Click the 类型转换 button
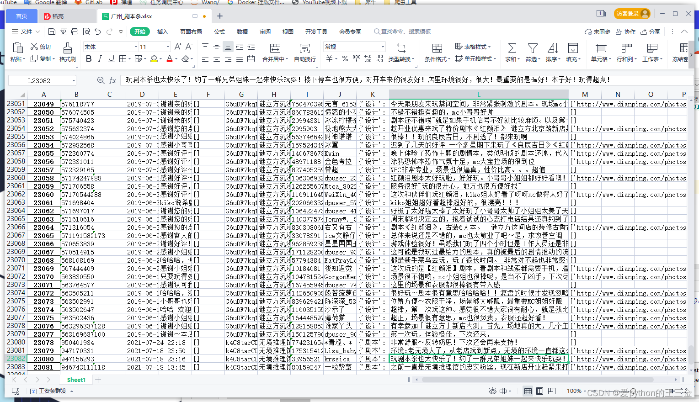This screenshot has height=402, width=699. point(401,52)
